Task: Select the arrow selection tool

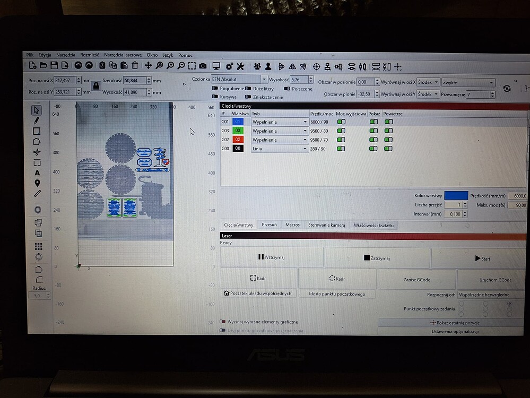Action: 37,111
